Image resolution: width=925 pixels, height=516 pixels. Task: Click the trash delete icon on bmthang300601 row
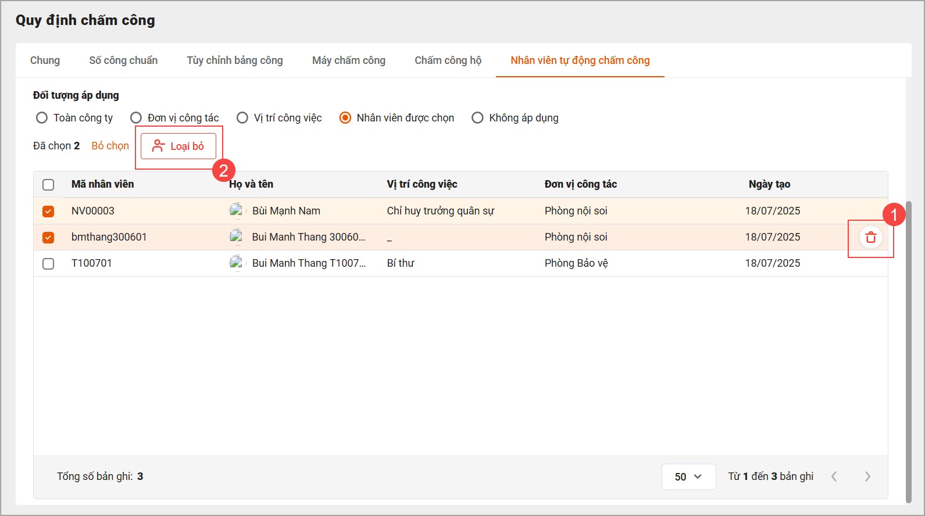(x=870, y=237)
